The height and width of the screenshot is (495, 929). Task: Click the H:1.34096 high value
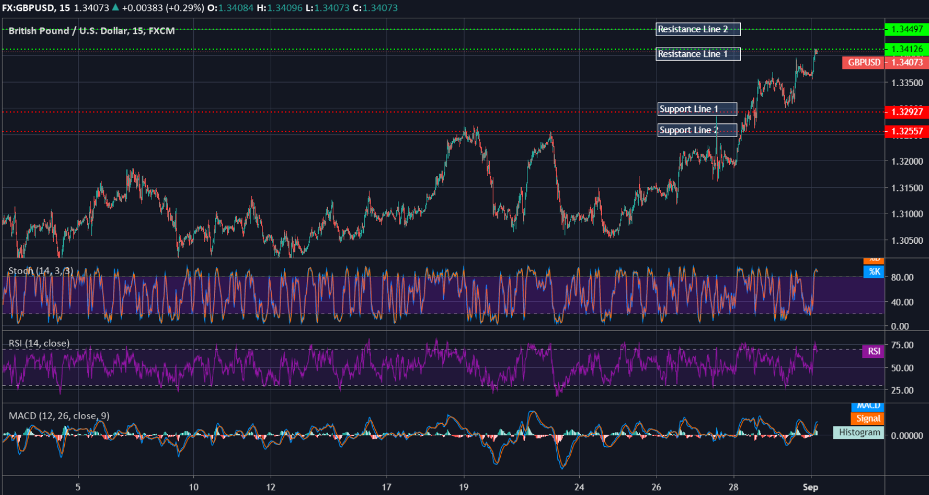point(280,8)
